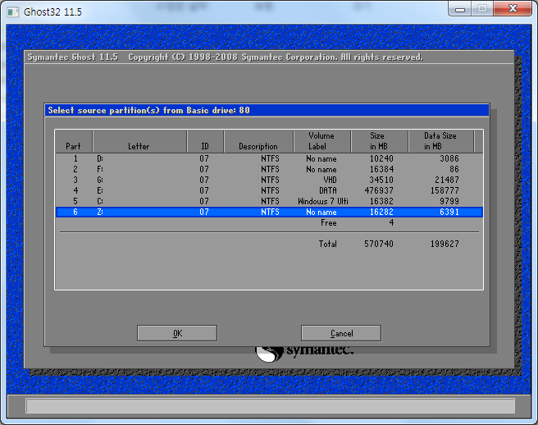
Task: Click the Data Size in MB column header
Action: tap(441, 141)
